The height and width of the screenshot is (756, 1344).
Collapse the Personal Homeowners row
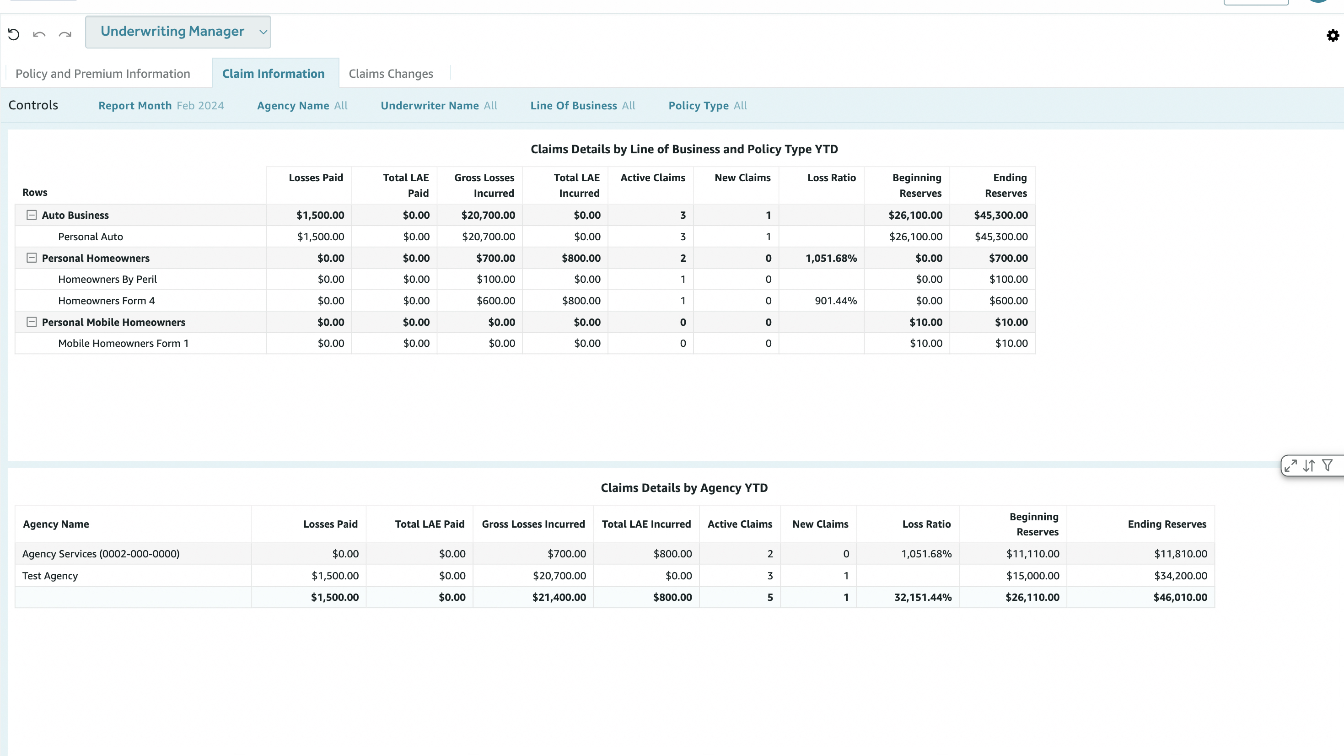pos(31,258)
